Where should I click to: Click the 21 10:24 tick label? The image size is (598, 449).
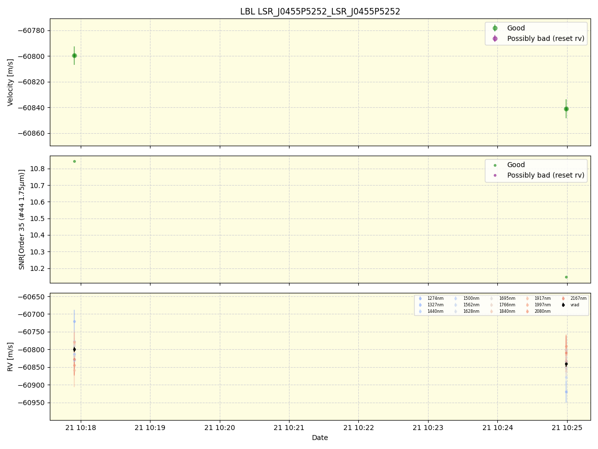coord(497,428)
